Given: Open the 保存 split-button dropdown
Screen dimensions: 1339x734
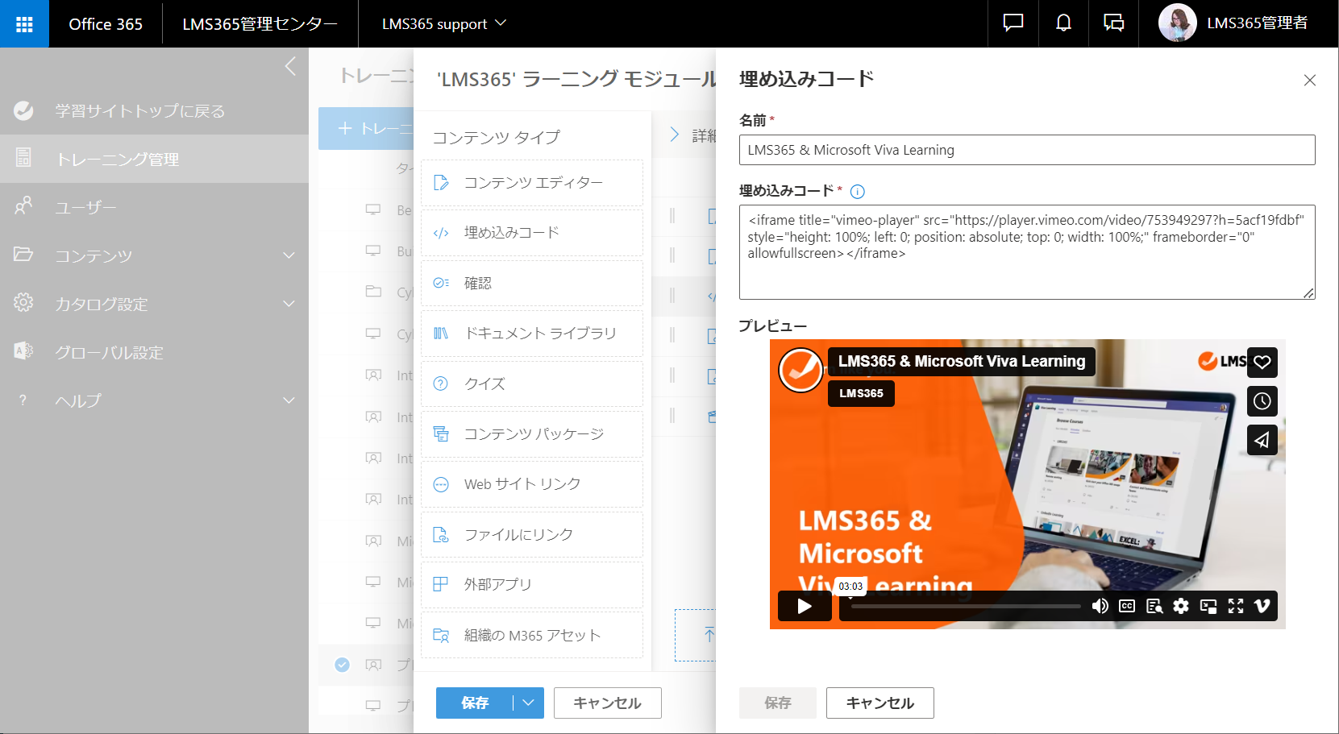Looking at the screenshot, I should (529, 703).
